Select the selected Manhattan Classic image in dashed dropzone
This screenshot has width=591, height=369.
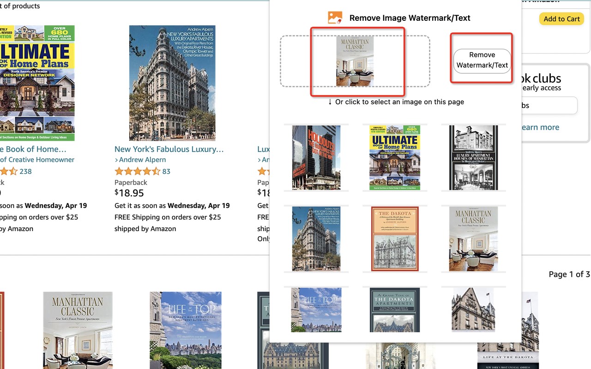tap(355, 61)
